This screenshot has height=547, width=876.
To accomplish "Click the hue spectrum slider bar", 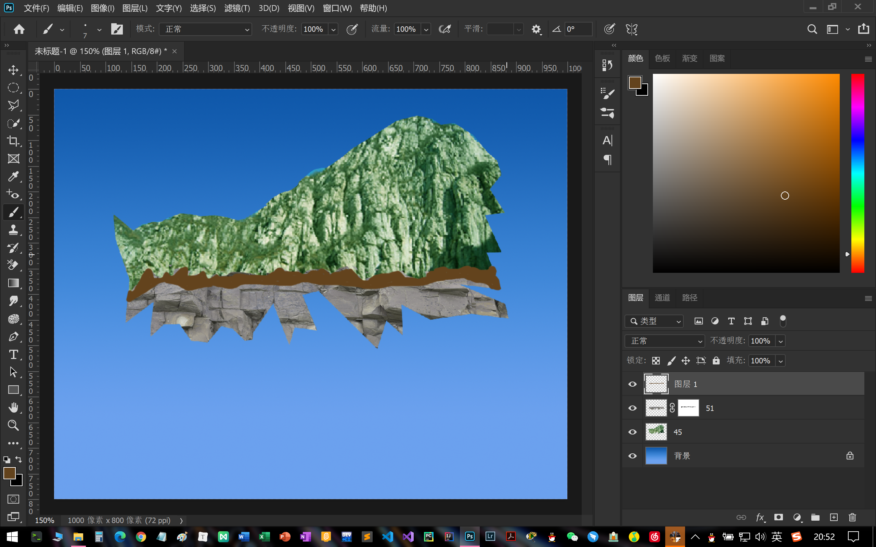I will pyautogui.click(x=858, y=173).
